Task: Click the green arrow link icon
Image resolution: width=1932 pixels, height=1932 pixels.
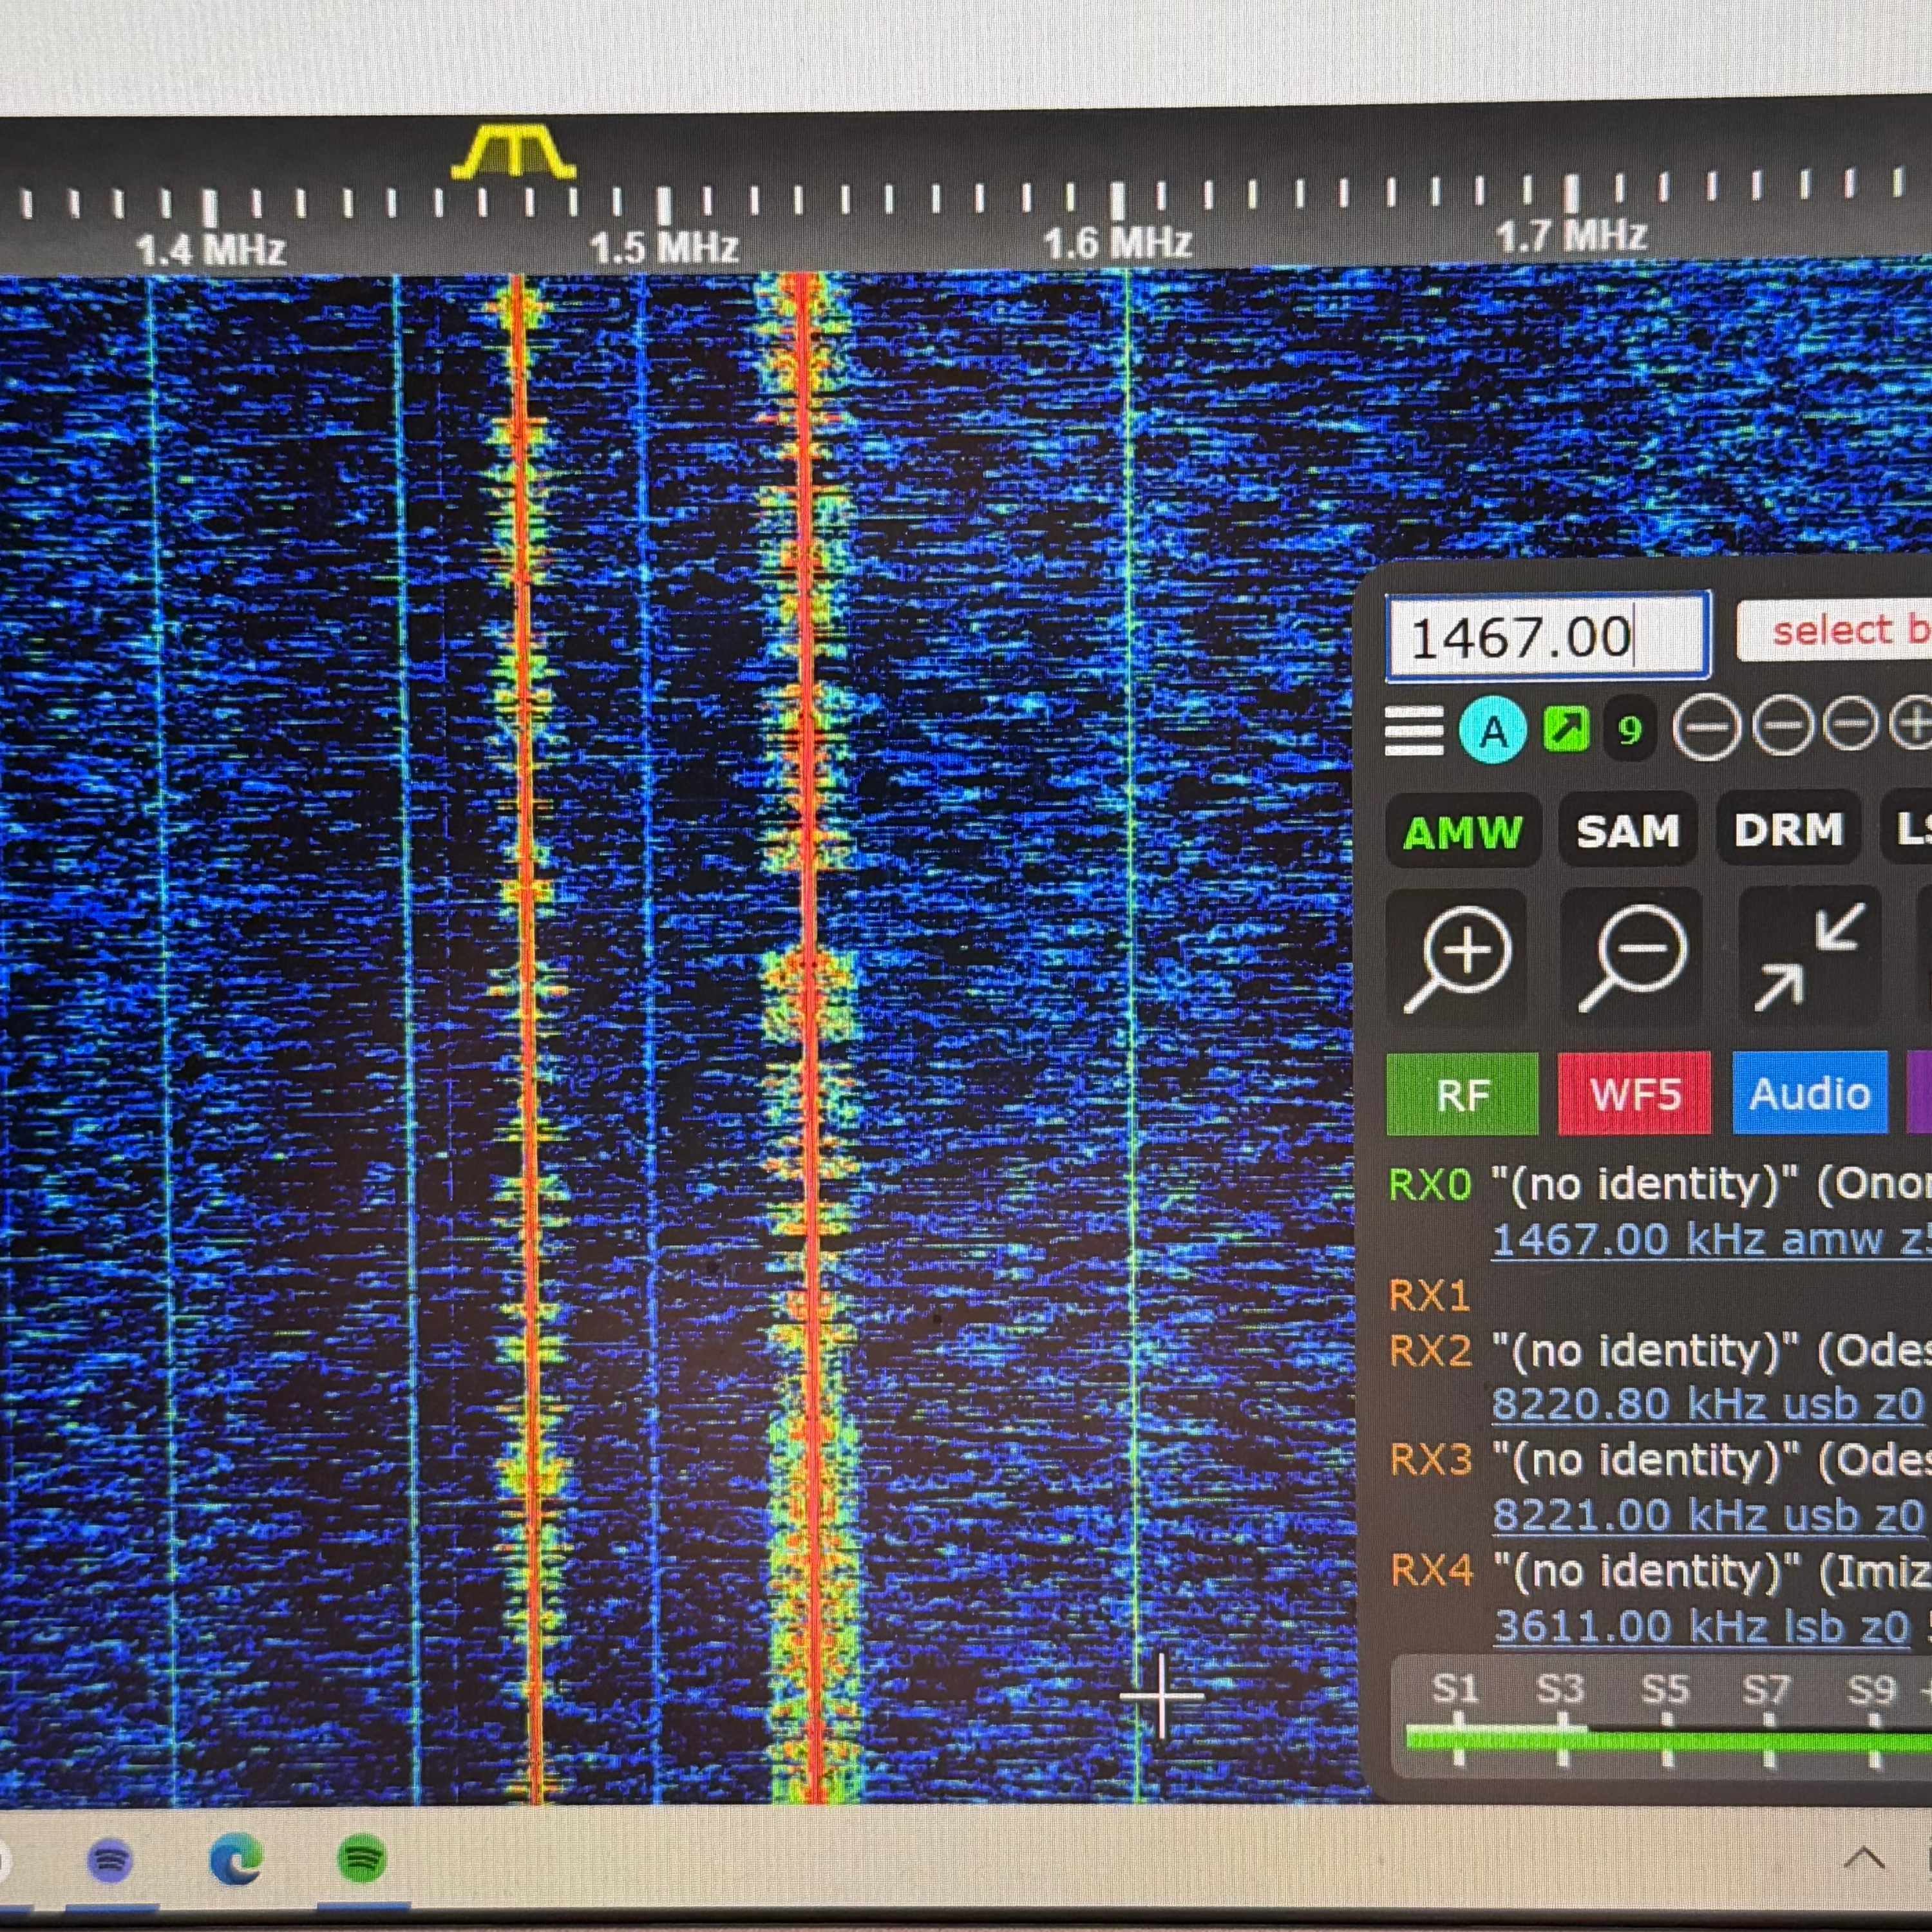Action: tap(1566, 731)
